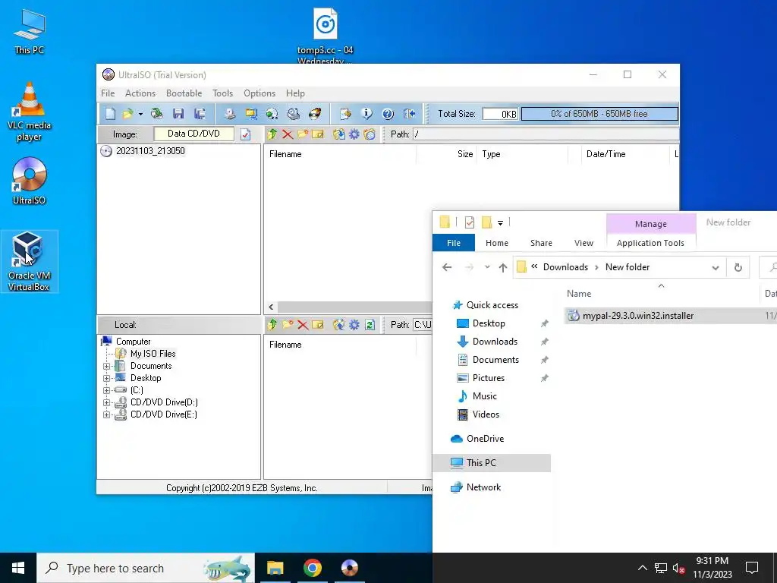Click the Save As icon in UltraISO toolbar
Image resolution: width=777 pixels, height=583 pixels.
coord(200,114)
